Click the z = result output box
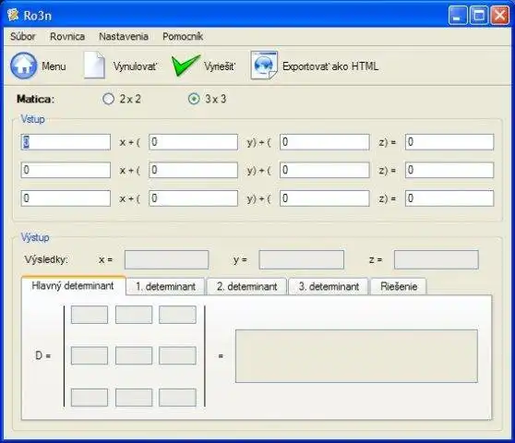 [x=437, y=259]
